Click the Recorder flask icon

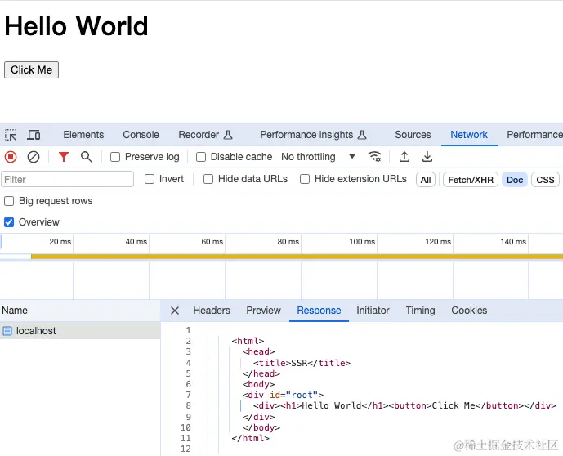(x=228, y=135)
